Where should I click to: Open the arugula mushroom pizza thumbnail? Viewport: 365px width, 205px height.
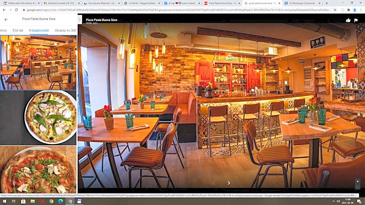(x=38, y=170)
